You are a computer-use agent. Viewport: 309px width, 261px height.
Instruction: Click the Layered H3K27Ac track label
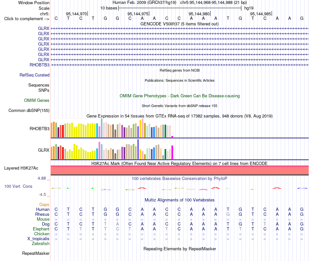pos(21,168)
